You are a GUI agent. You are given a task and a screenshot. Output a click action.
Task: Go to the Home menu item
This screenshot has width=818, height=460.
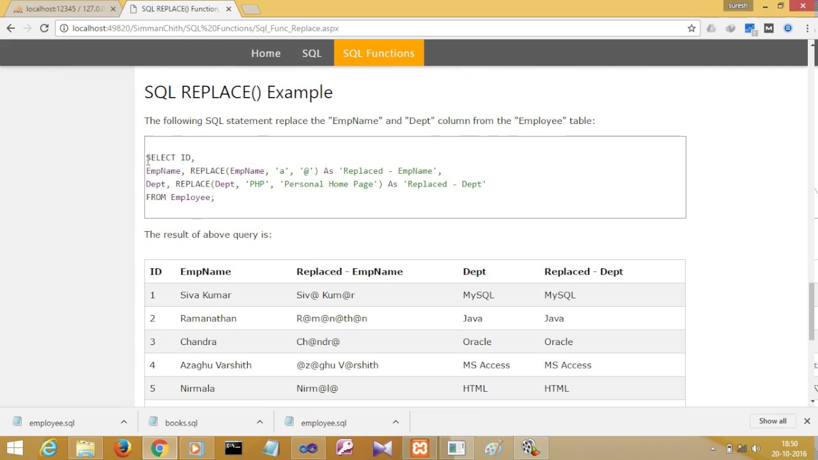coord(266,53)
